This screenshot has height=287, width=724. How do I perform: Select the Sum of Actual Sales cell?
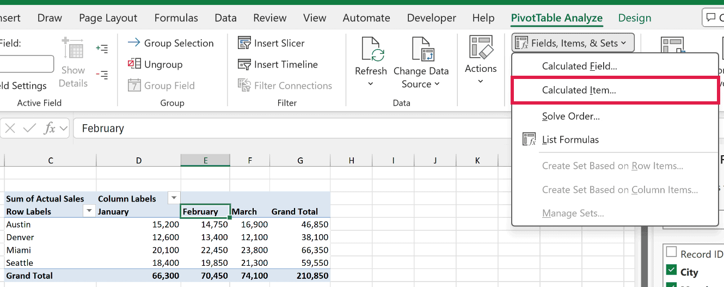(50, 199)
